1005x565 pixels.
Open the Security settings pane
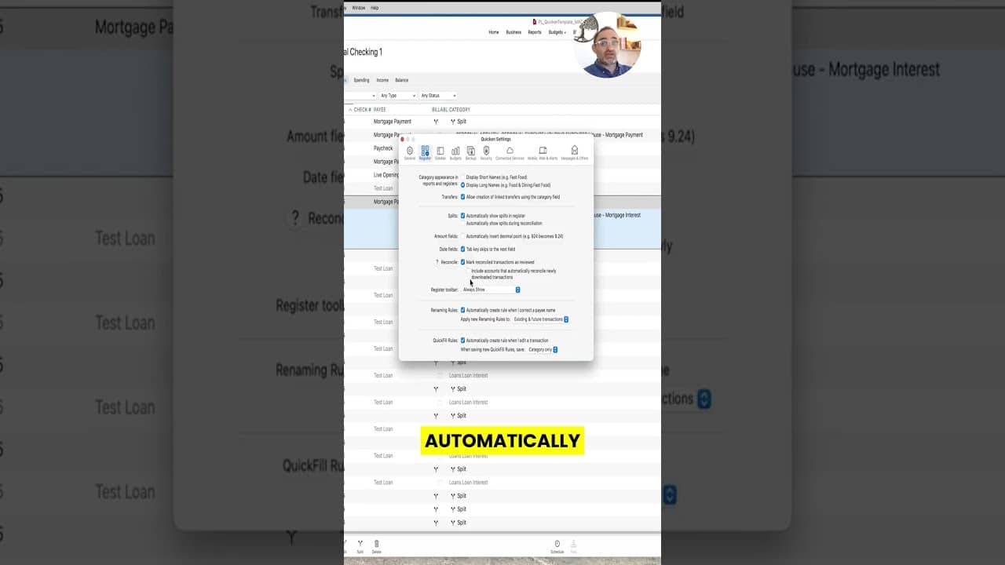486,153
